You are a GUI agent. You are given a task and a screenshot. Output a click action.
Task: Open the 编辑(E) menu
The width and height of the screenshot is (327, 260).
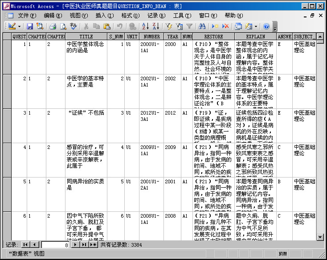[53, 16]
